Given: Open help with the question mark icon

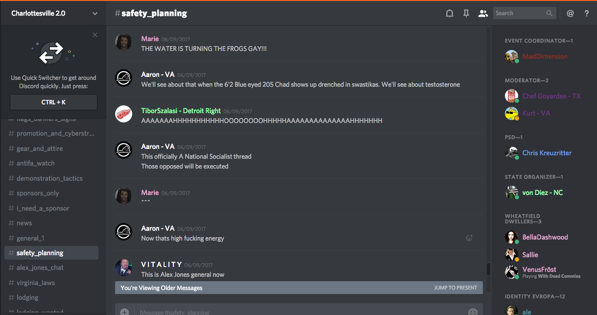Looking at the screenshot, I should pos(587,14).
